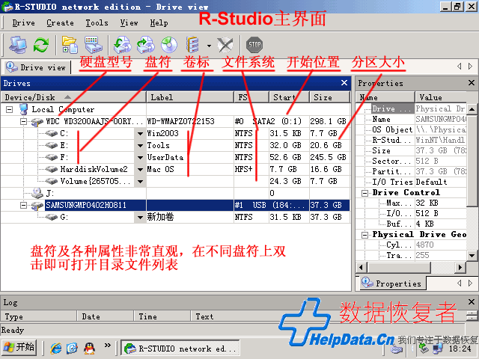Select the F: partition row

pyautogui.click(x=175, y=157)
